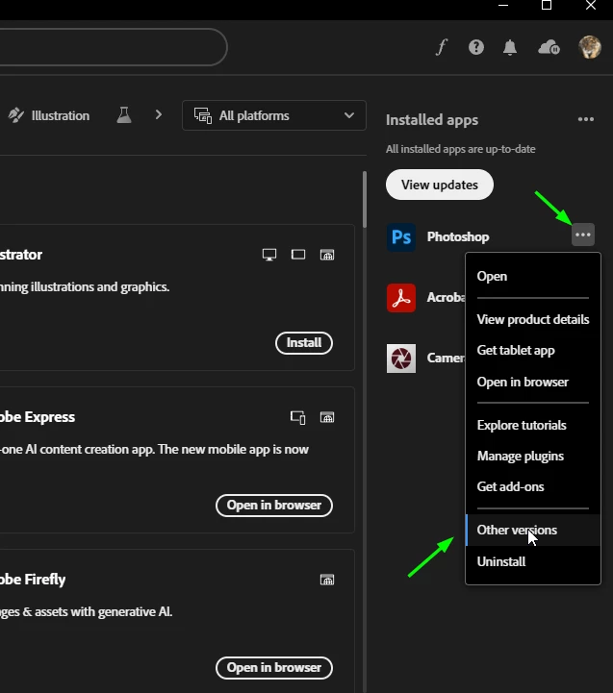The width and height of the screenshot is (613, 693).
Task: Focus the search input field
Action: pos(114,47)
